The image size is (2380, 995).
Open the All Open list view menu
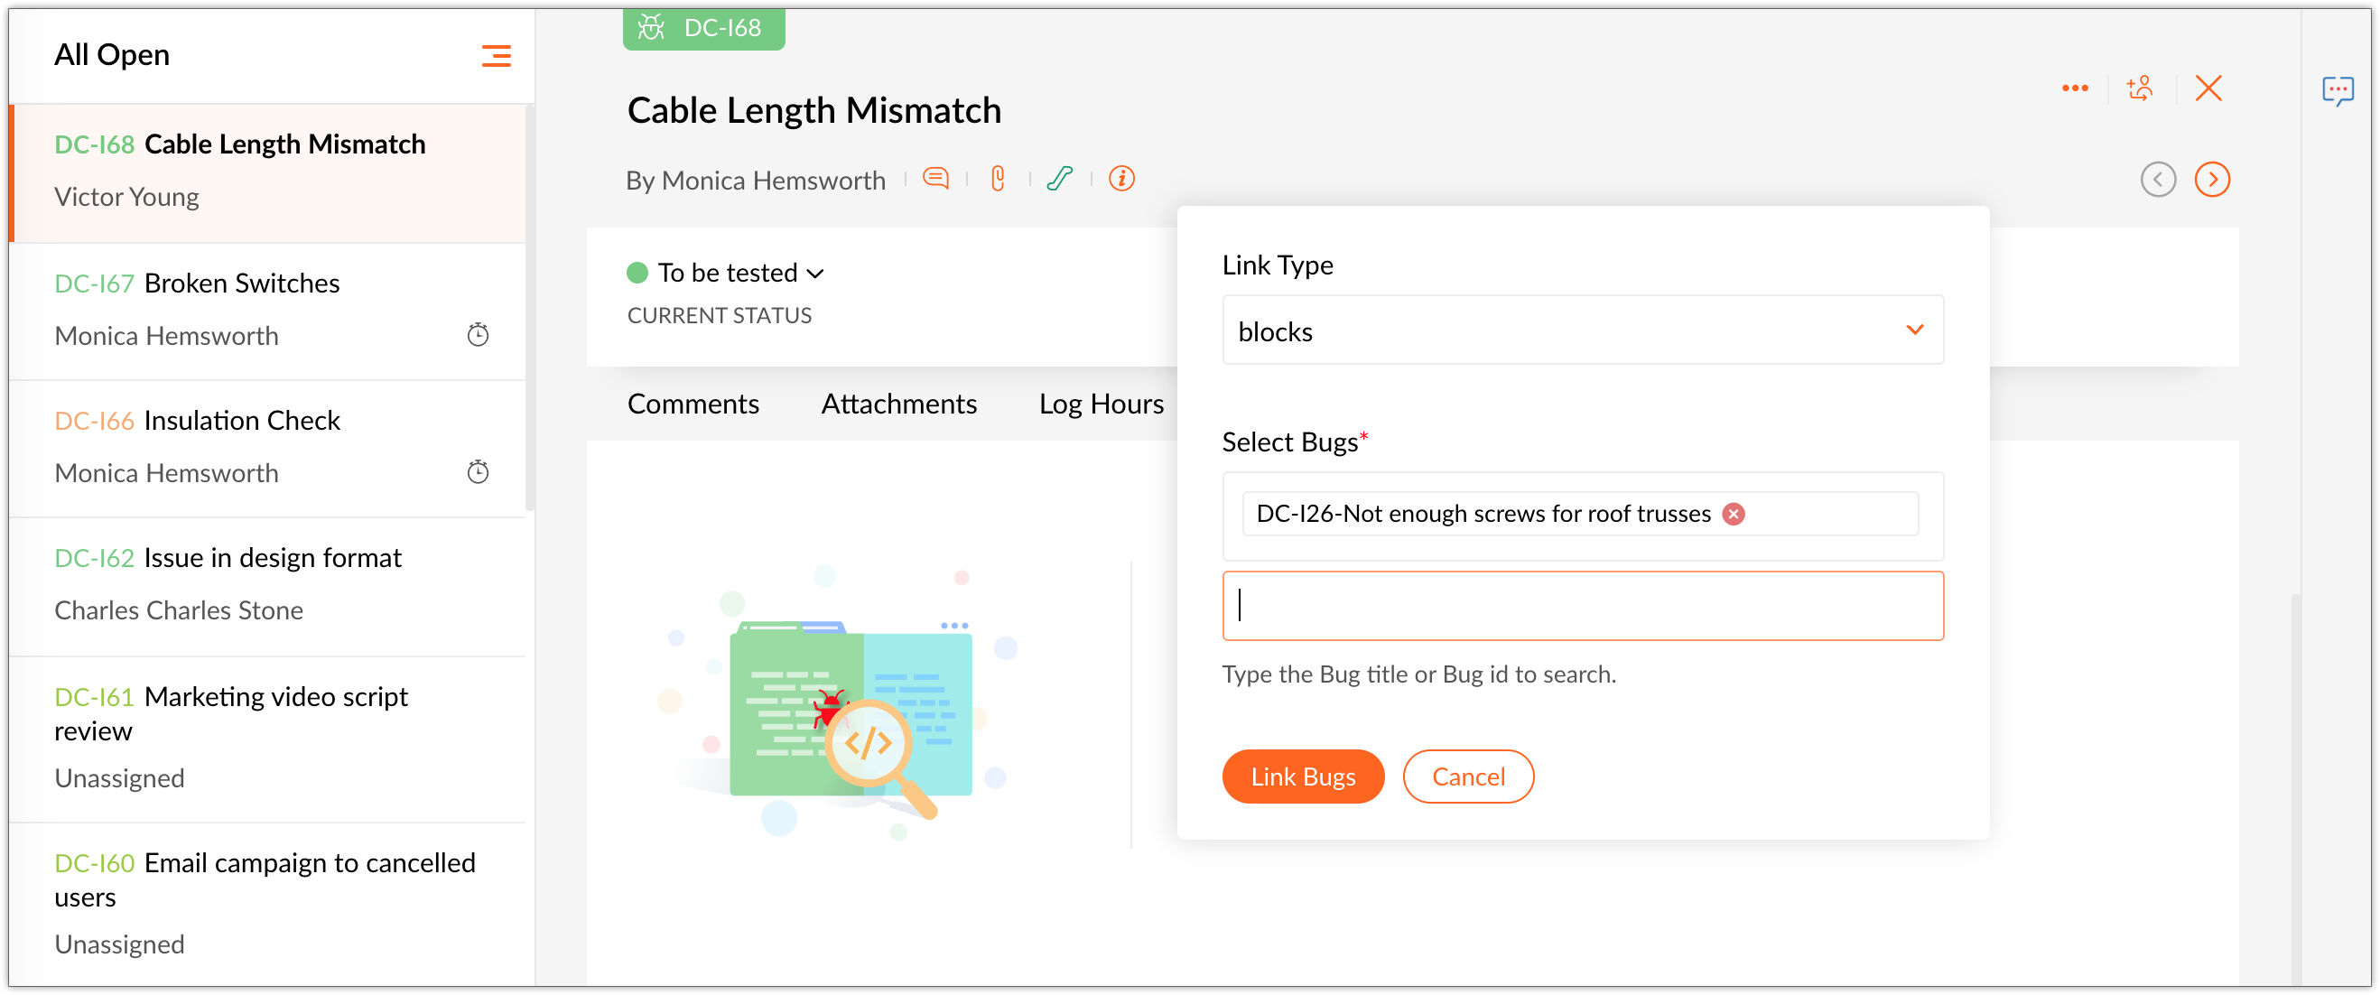pos(497,56)
